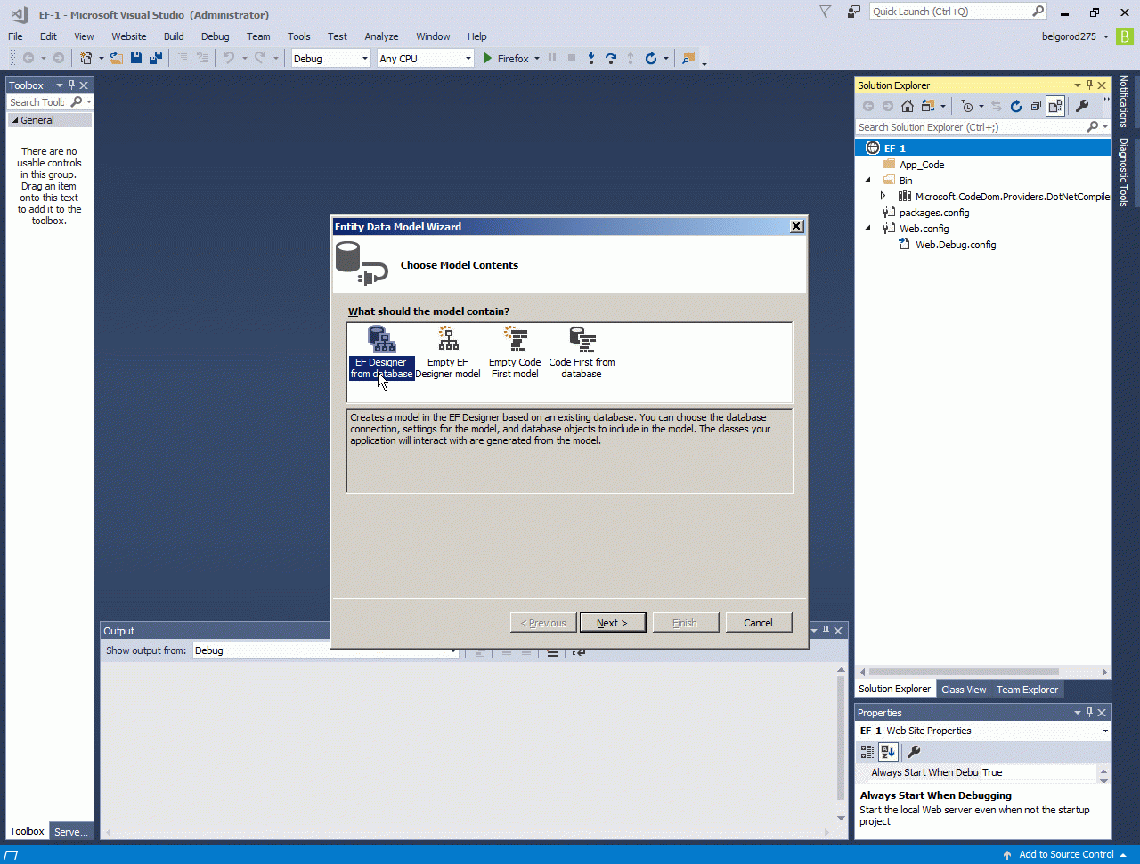Image resolution: width=1140 pixels, height=864 pixels.
Task: Open Property Pages wrench in Properties panel
Action: [x=913, y=752]
